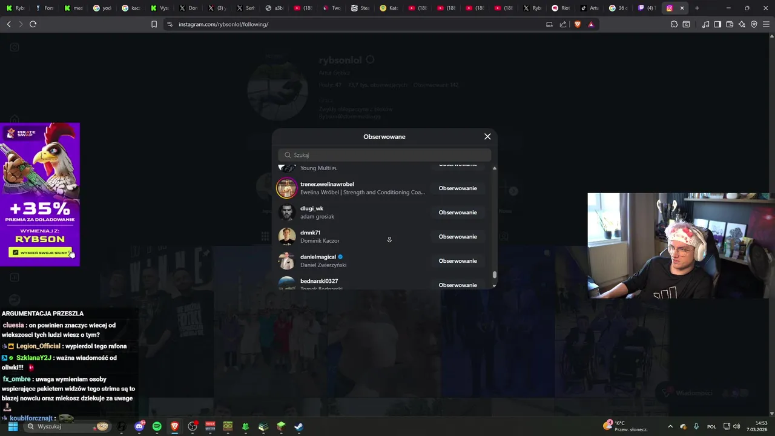Click Obserwowanie button next to dlugi_wk
The image size is (775, 436).
pyautogui.click(x=458, y=213)
